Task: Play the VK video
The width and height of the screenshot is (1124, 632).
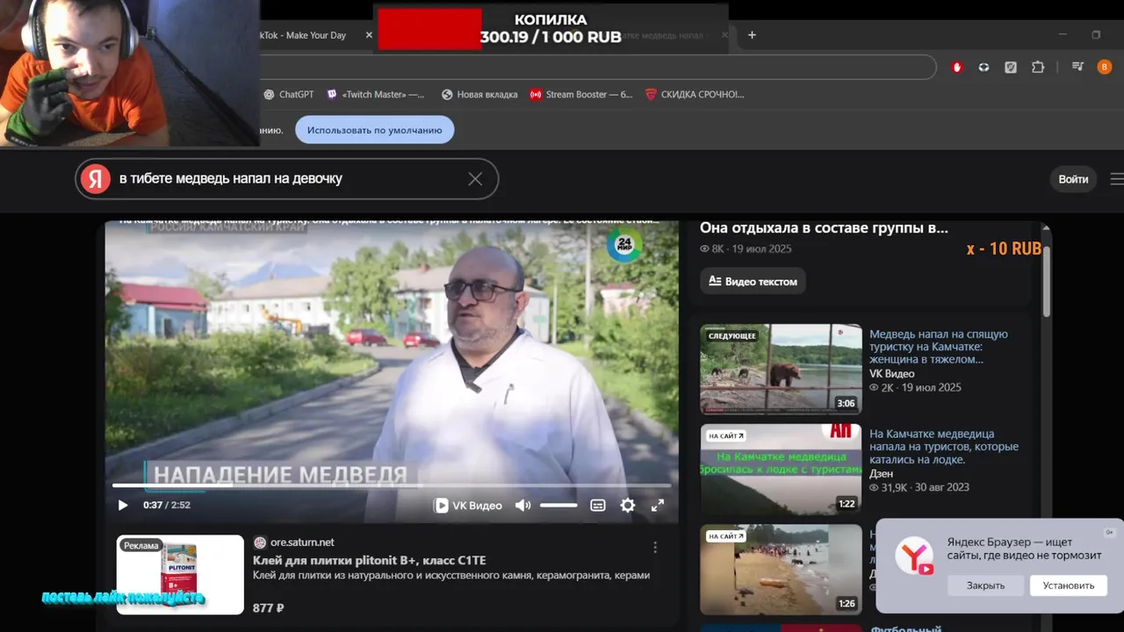Action: click(x=123, y=506)
